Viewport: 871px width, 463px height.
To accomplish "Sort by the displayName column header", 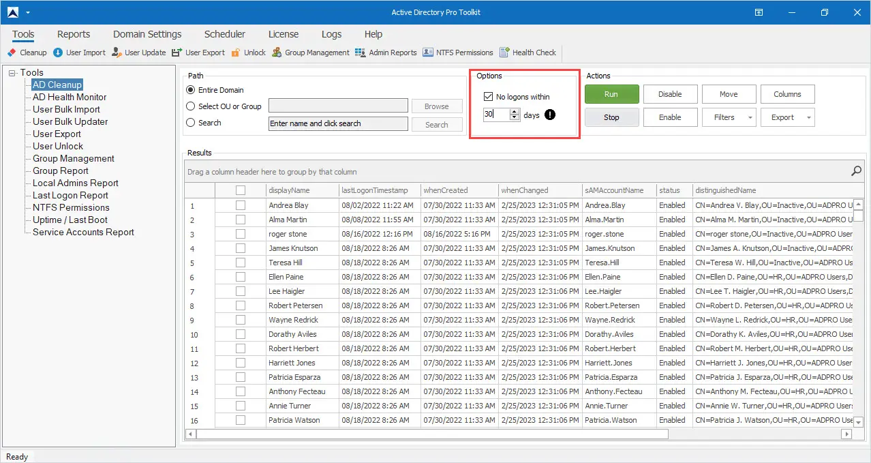I will [302, 190].
